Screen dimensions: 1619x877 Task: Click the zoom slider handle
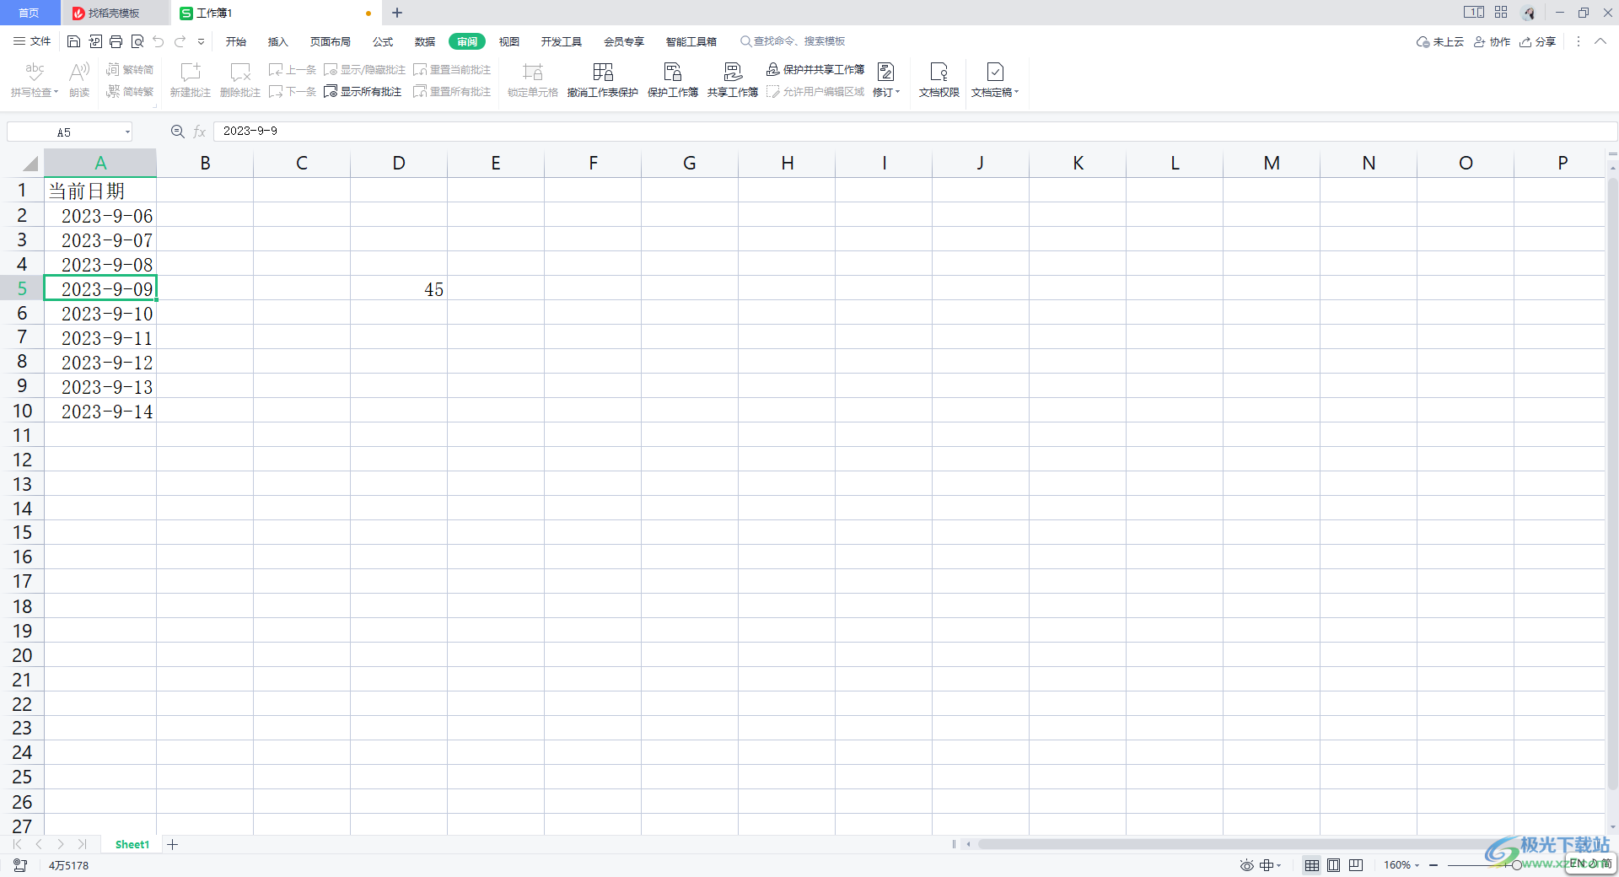(x=1516, y=865)
